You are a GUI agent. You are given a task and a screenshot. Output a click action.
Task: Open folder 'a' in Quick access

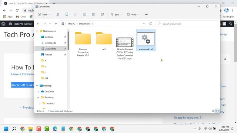[44, 61]
